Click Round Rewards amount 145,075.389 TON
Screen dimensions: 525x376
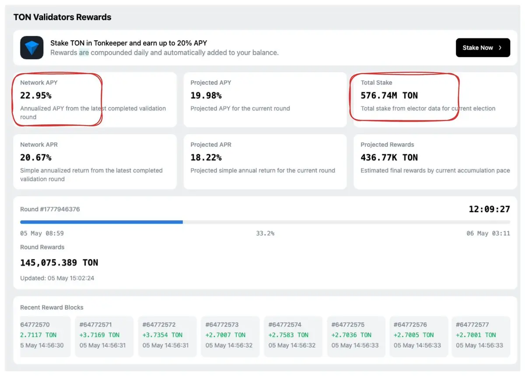coord(59,262)
